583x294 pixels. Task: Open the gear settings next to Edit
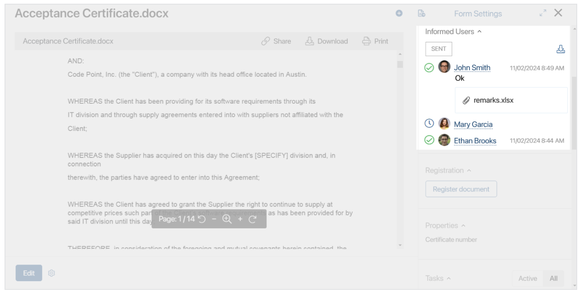click(51, 273)
